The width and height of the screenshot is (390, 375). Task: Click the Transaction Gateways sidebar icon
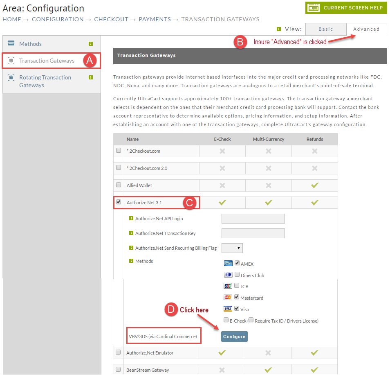[11, 61]
